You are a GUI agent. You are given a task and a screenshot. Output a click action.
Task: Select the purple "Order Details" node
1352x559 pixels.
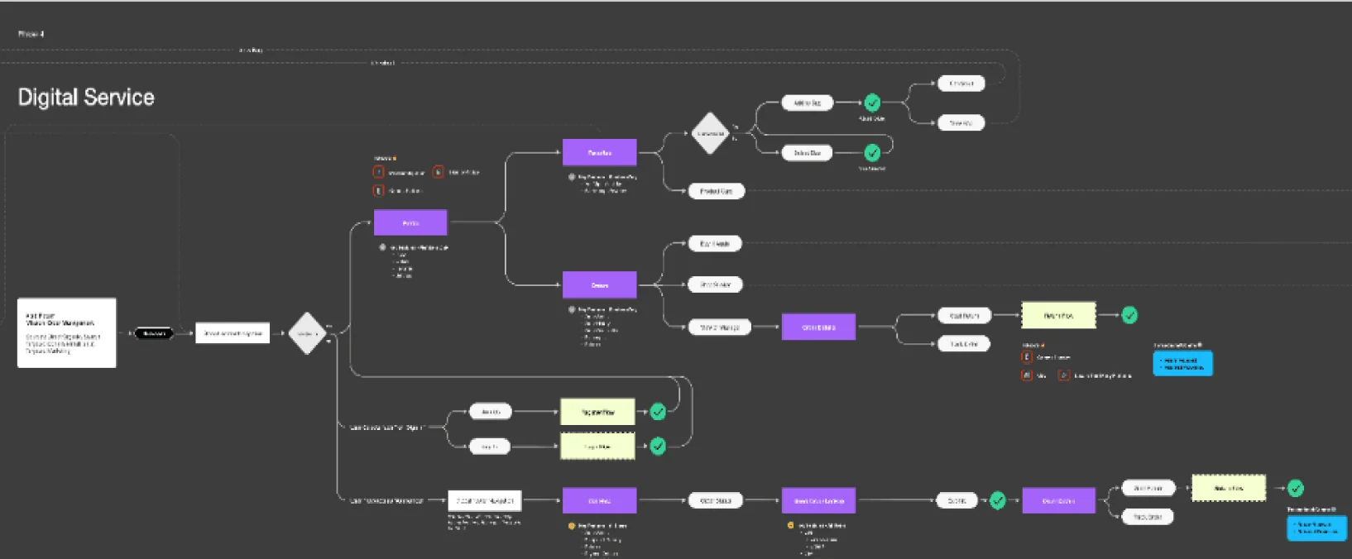[x=818, y=327]
